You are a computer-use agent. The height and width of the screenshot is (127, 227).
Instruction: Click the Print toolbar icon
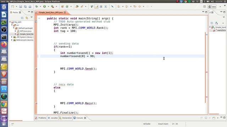coord(30,6)
